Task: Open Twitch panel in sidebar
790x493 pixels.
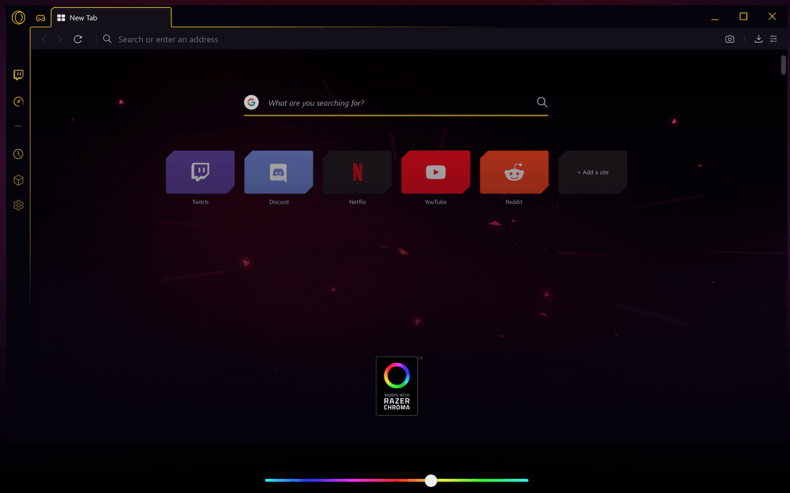Action: click(19, 75)
